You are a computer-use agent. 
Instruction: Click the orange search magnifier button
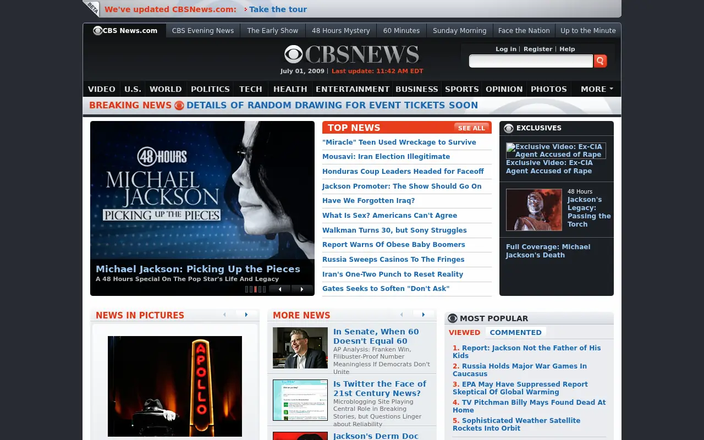coord(601,61)
